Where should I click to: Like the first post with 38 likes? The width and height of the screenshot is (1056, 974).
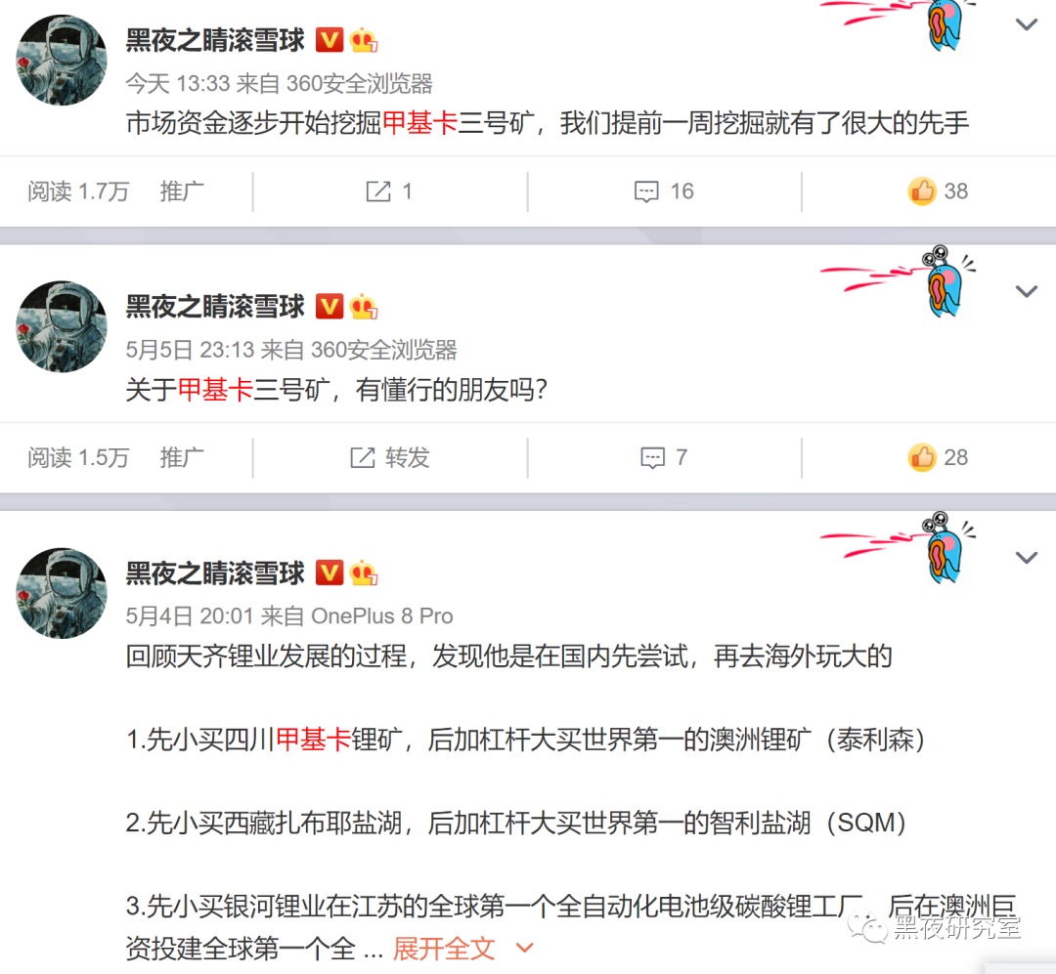tap(922, 191)
